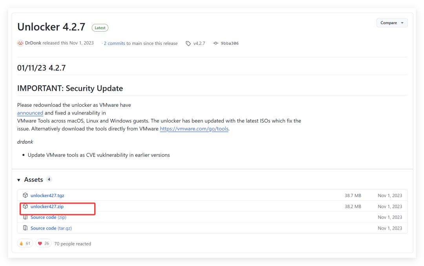
Task: Click the file-zip icon beside Source code (zip)
Action: click(x=25, y=217)
